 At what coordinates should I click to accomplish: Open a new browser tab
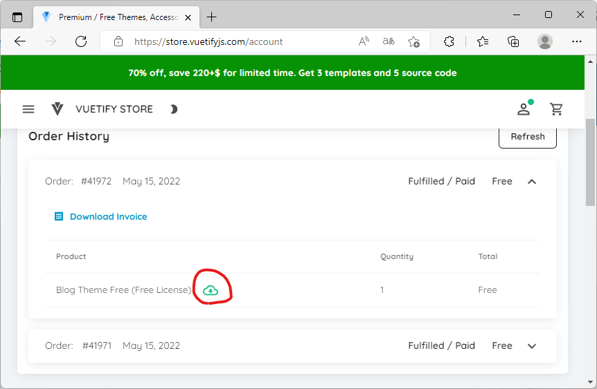coord(211,17)
